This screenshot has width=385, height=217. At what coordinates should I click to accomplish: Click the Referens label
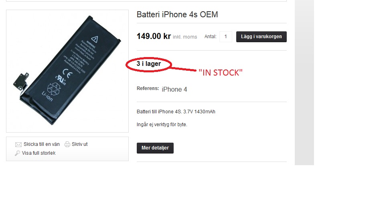(x=148, y=88)
